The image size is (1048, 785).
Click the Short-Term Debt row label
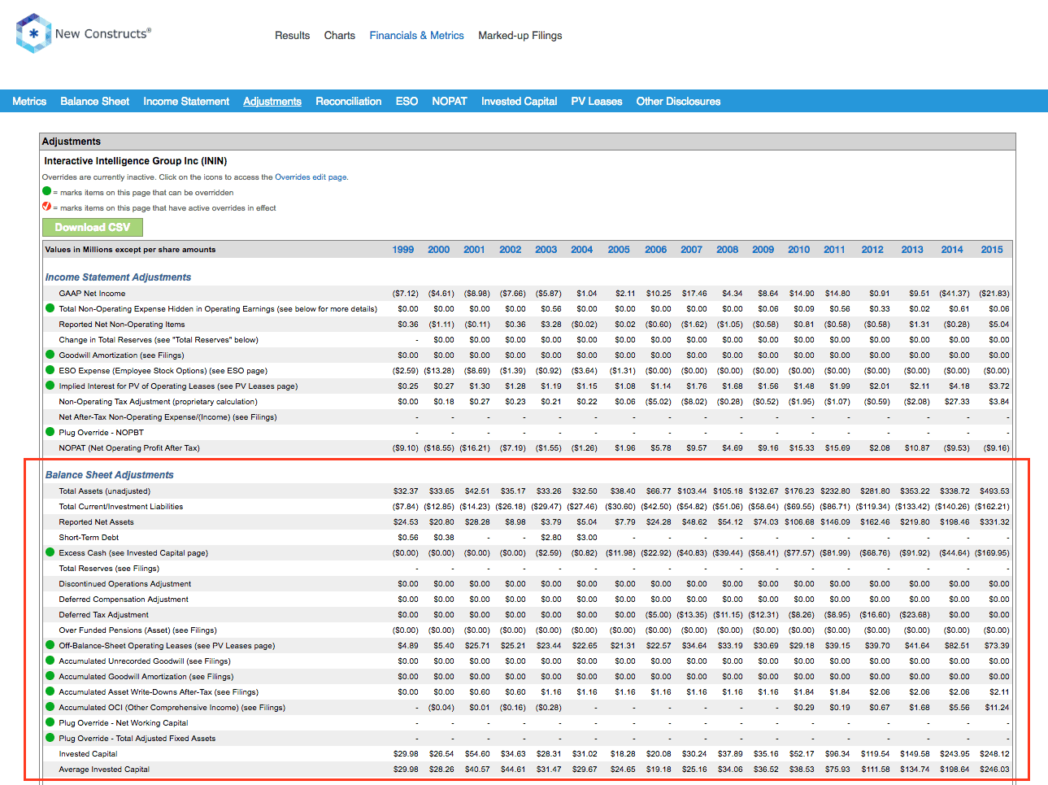[89, 538]
